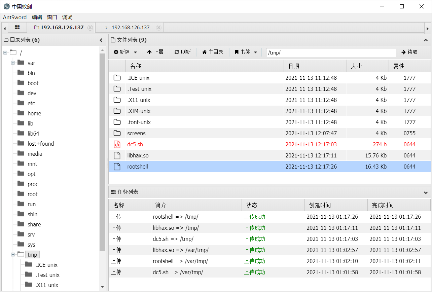
Task: Collapse the root / tree node
Action: [x=5, y=53]
